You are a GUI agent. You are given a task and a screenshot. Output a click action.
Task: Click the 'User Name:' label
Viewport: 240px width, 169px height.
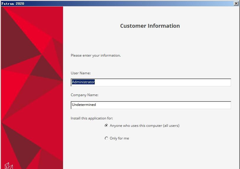[x=81, y=73]
